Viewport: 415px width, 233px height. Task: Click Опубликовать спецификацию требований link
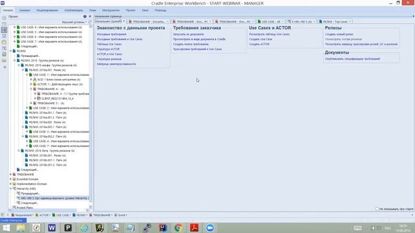(352, 59)
